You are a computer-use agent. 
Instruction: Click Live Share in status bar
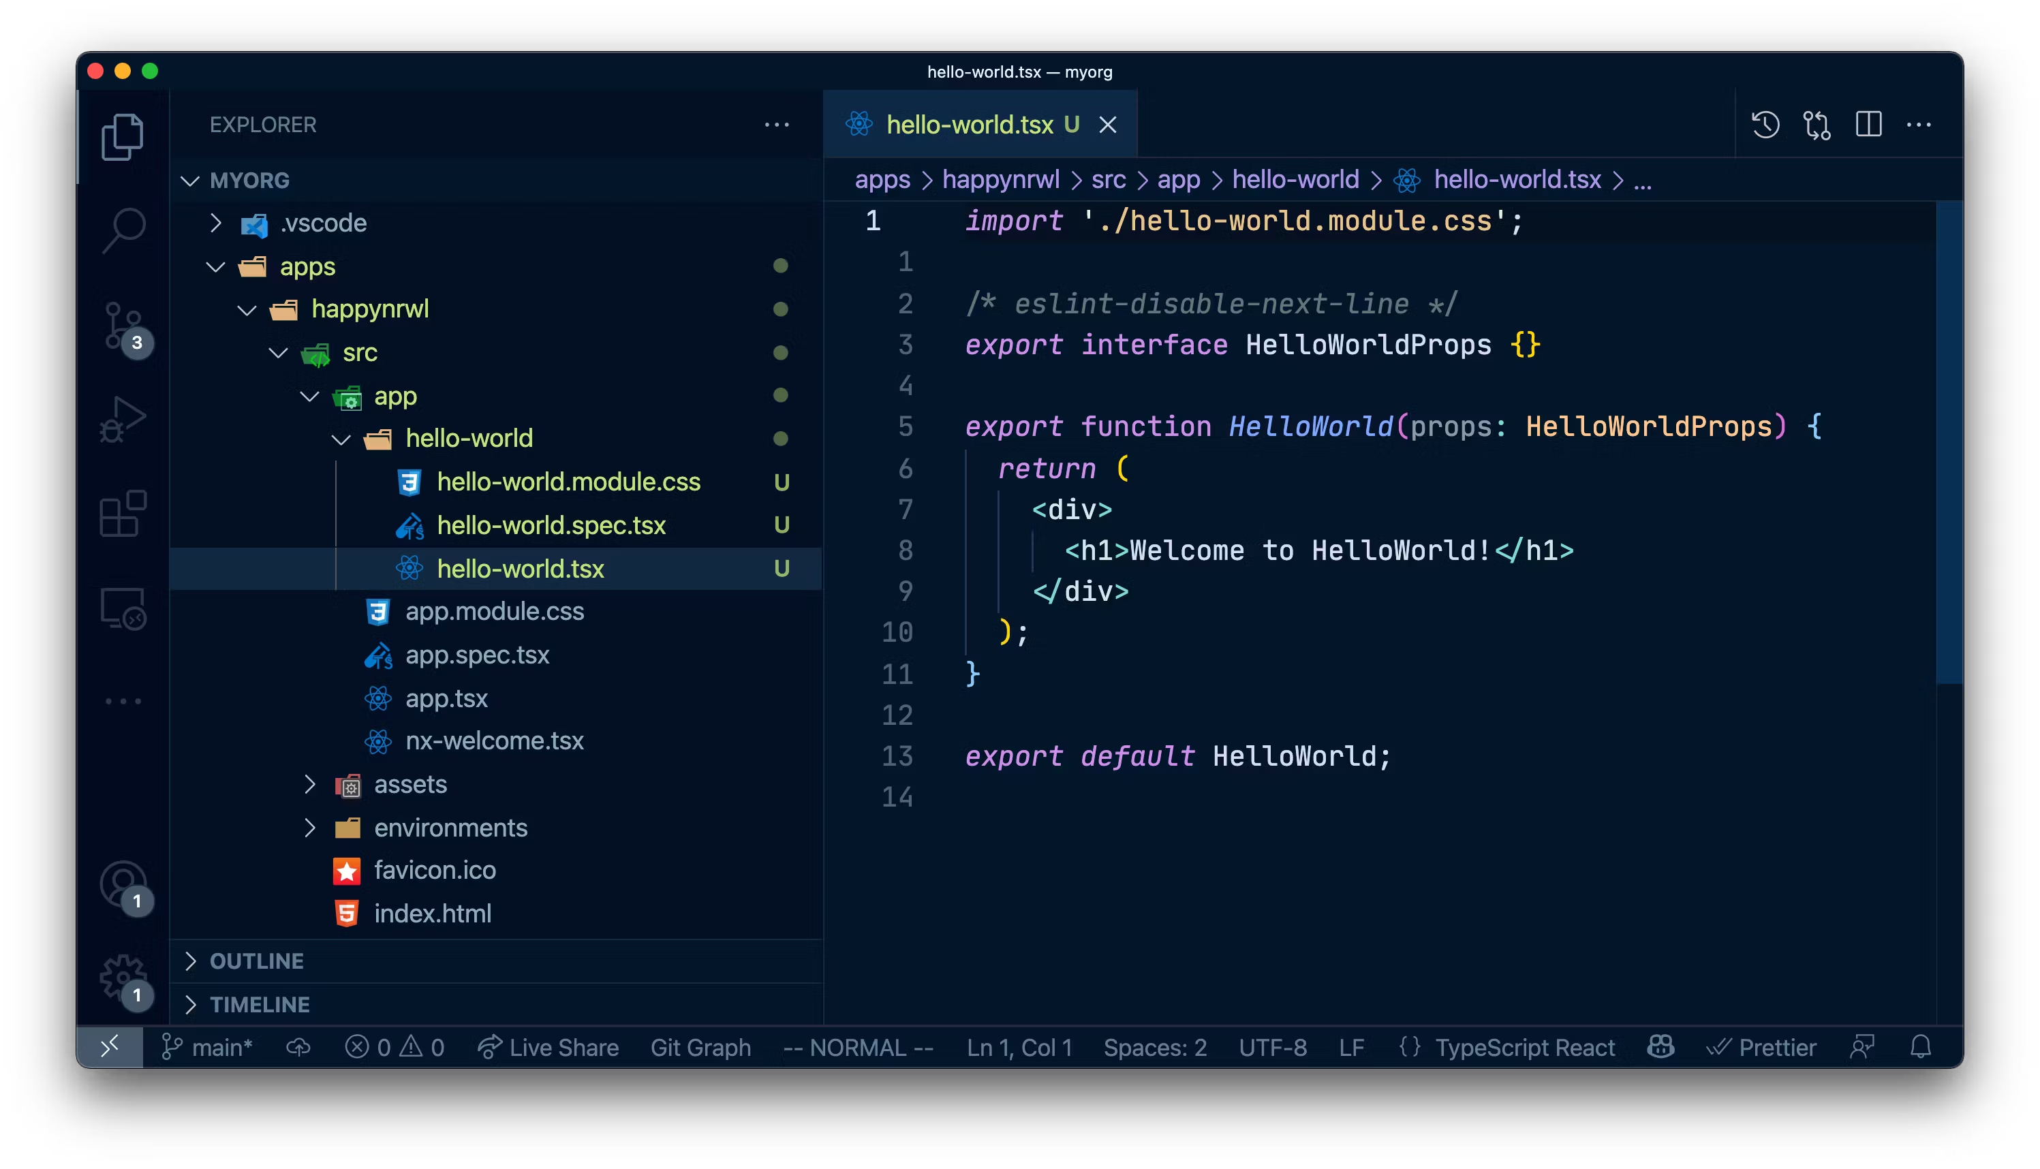tap(548, 1047)
